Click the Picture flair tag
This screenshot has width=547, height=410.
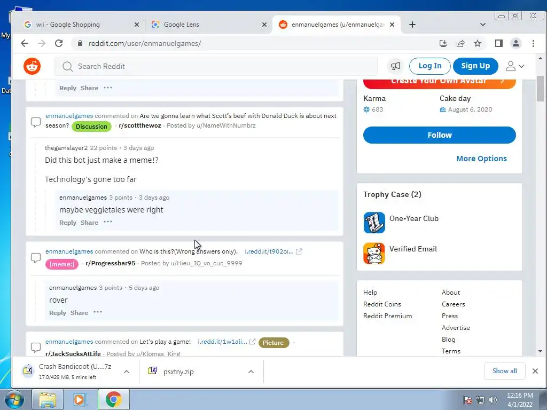pyautogui.click(x=274, y=343)
